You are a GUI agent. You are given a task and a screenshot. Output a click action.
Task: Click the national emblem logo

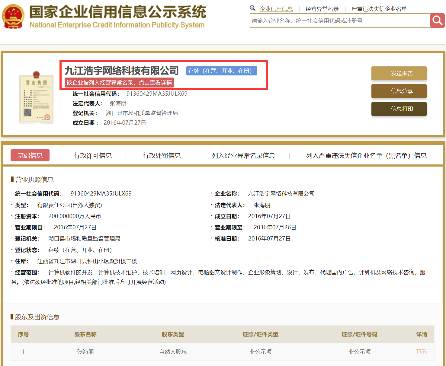click(x=13, y=17)
